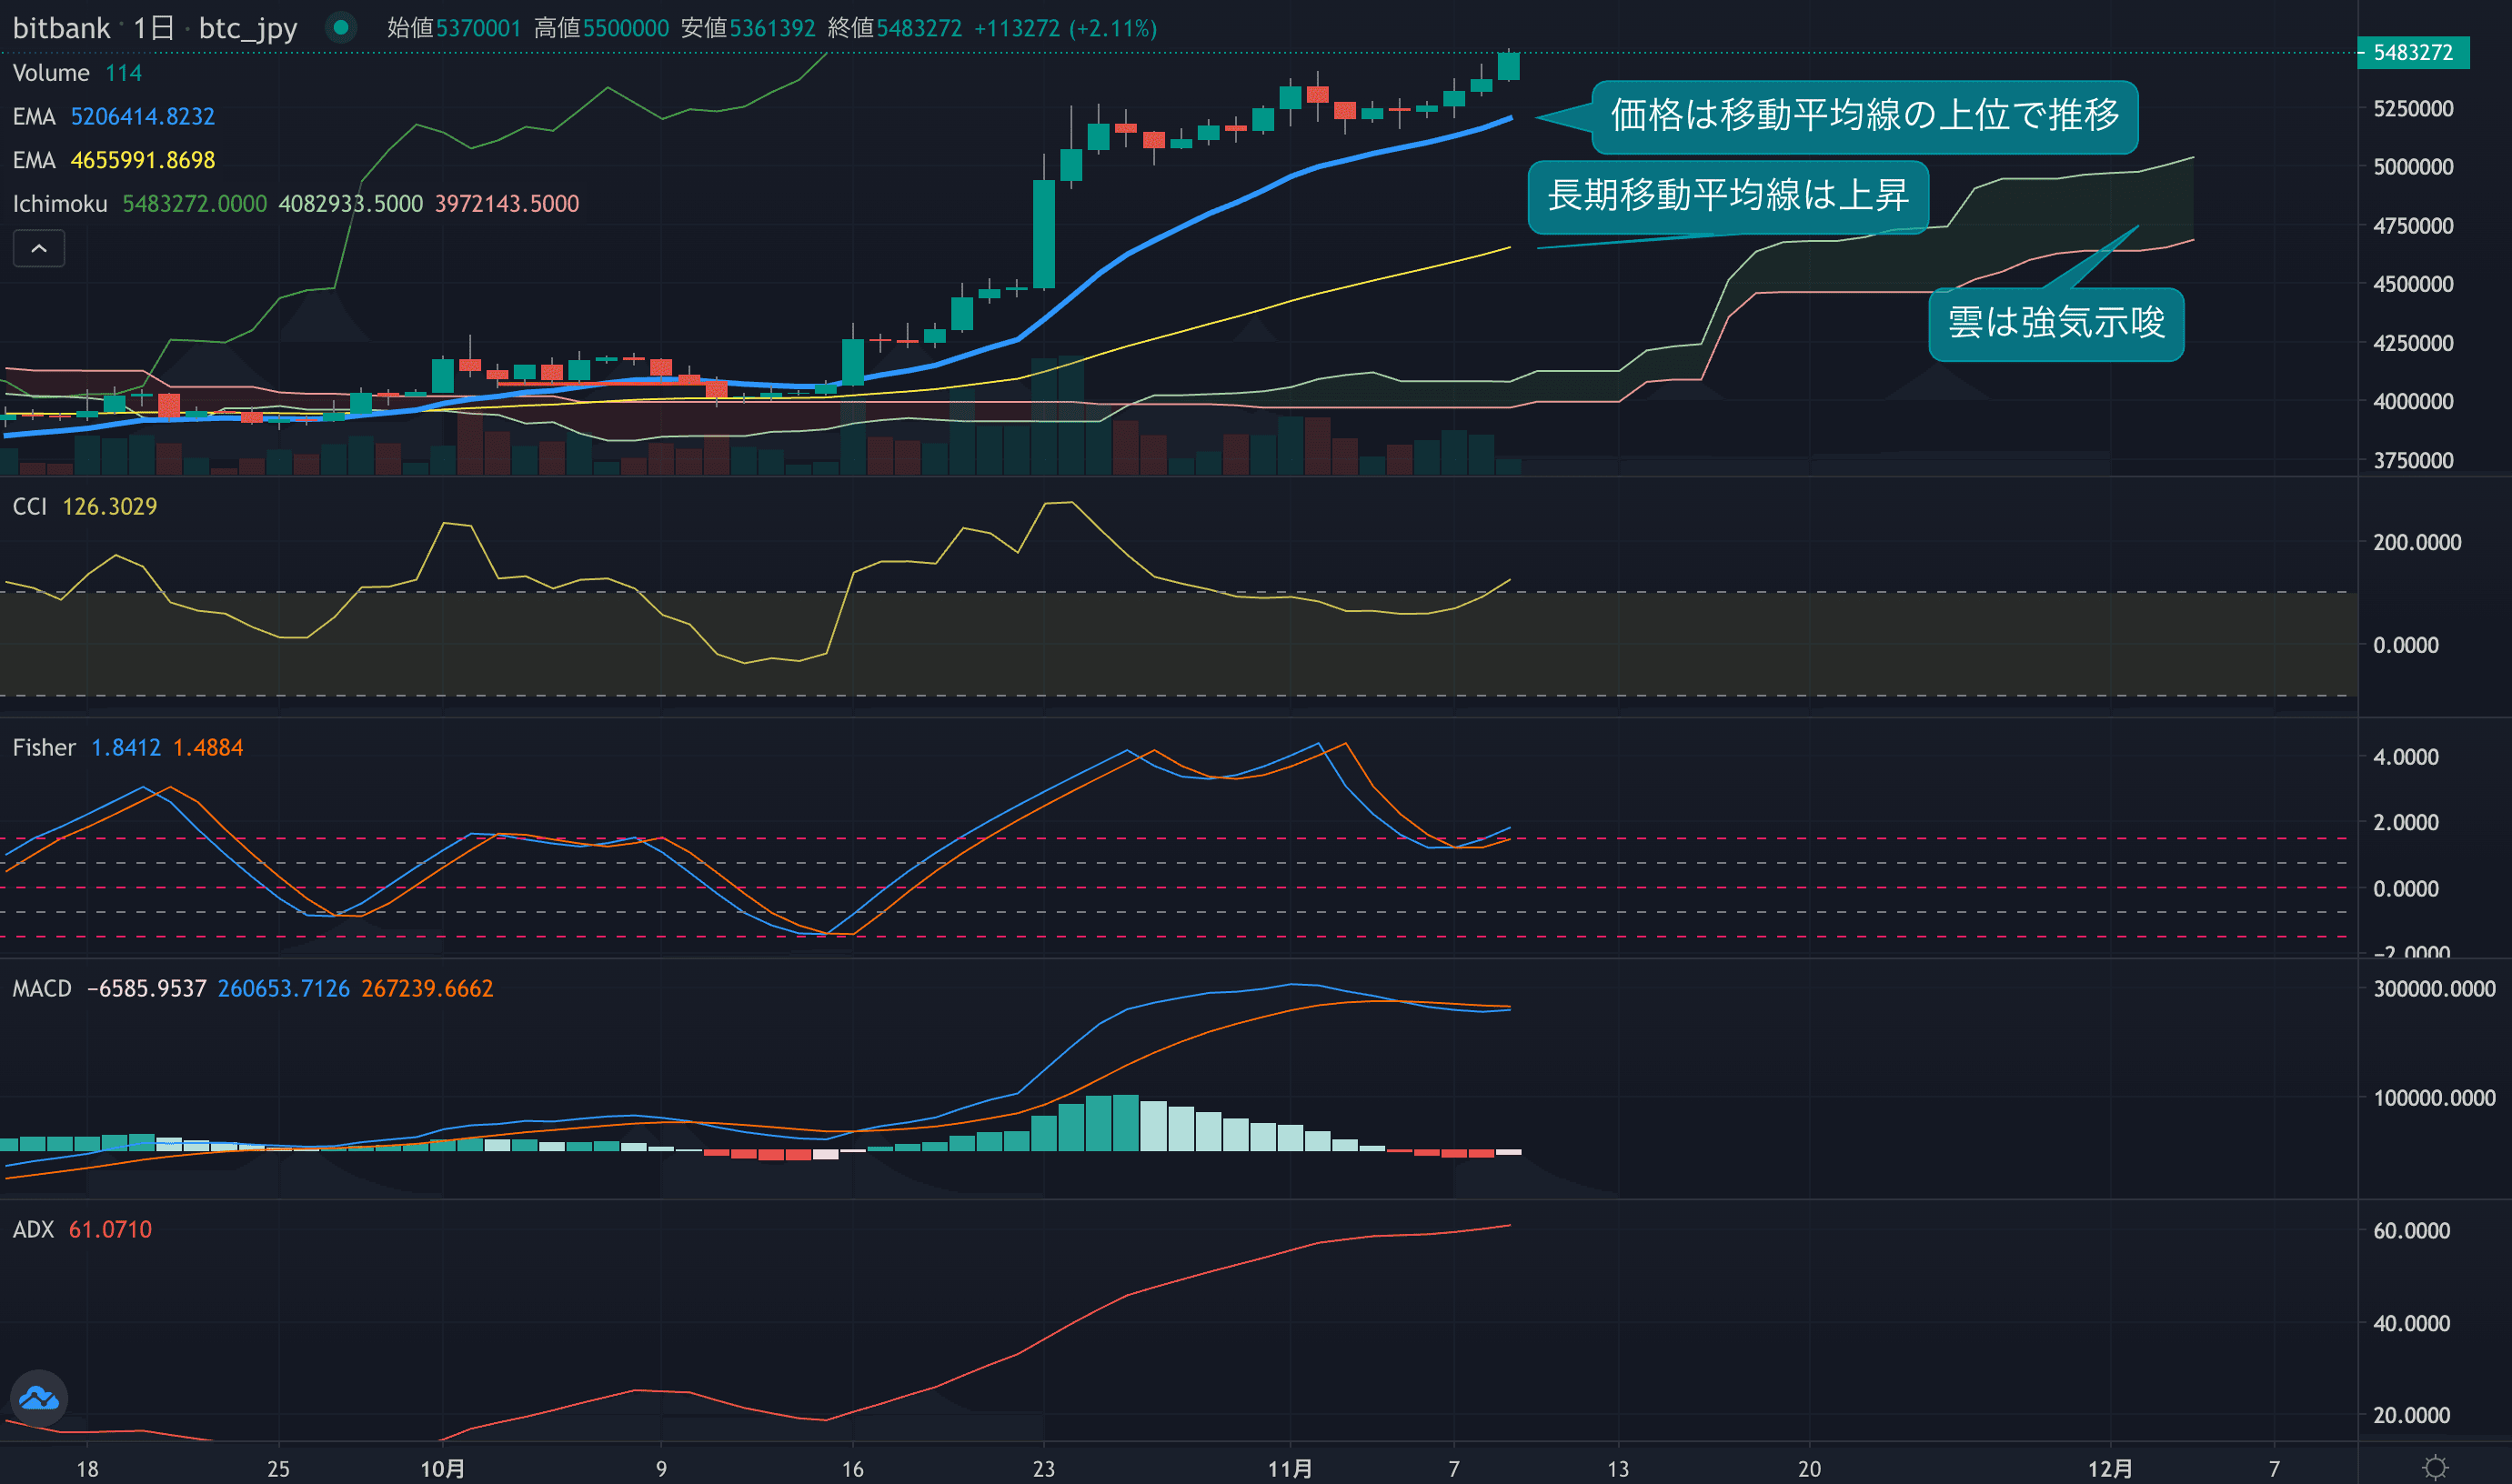The width and height of the screenshot is (2512, 1484).
Task: Click the btc_jpy pair name
Action: (x=248, y=28)
